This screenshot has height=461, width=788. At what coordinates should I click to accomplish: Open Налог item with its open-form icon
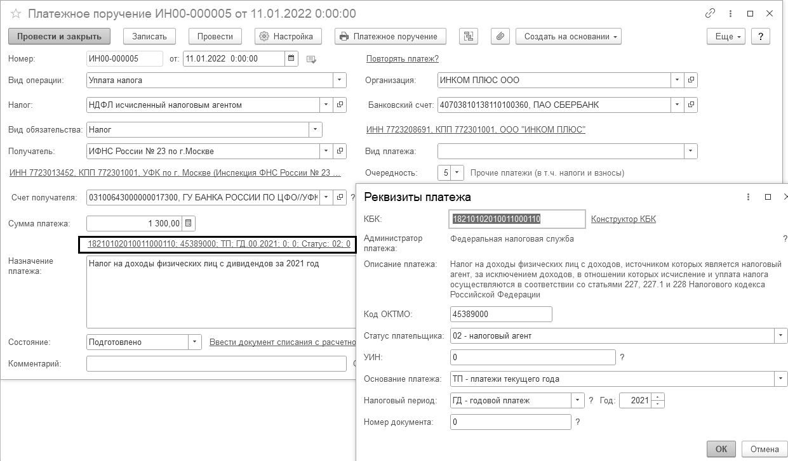pyautogui.click(x=340, y=105)
